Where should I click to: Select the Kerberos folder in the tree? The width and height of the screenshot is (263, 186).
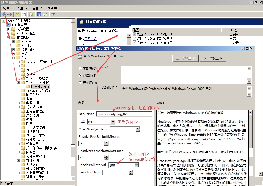32,74
